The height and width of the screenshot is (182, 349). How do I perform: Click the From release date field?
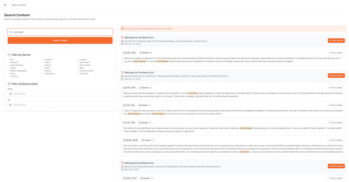coord(60,94)
